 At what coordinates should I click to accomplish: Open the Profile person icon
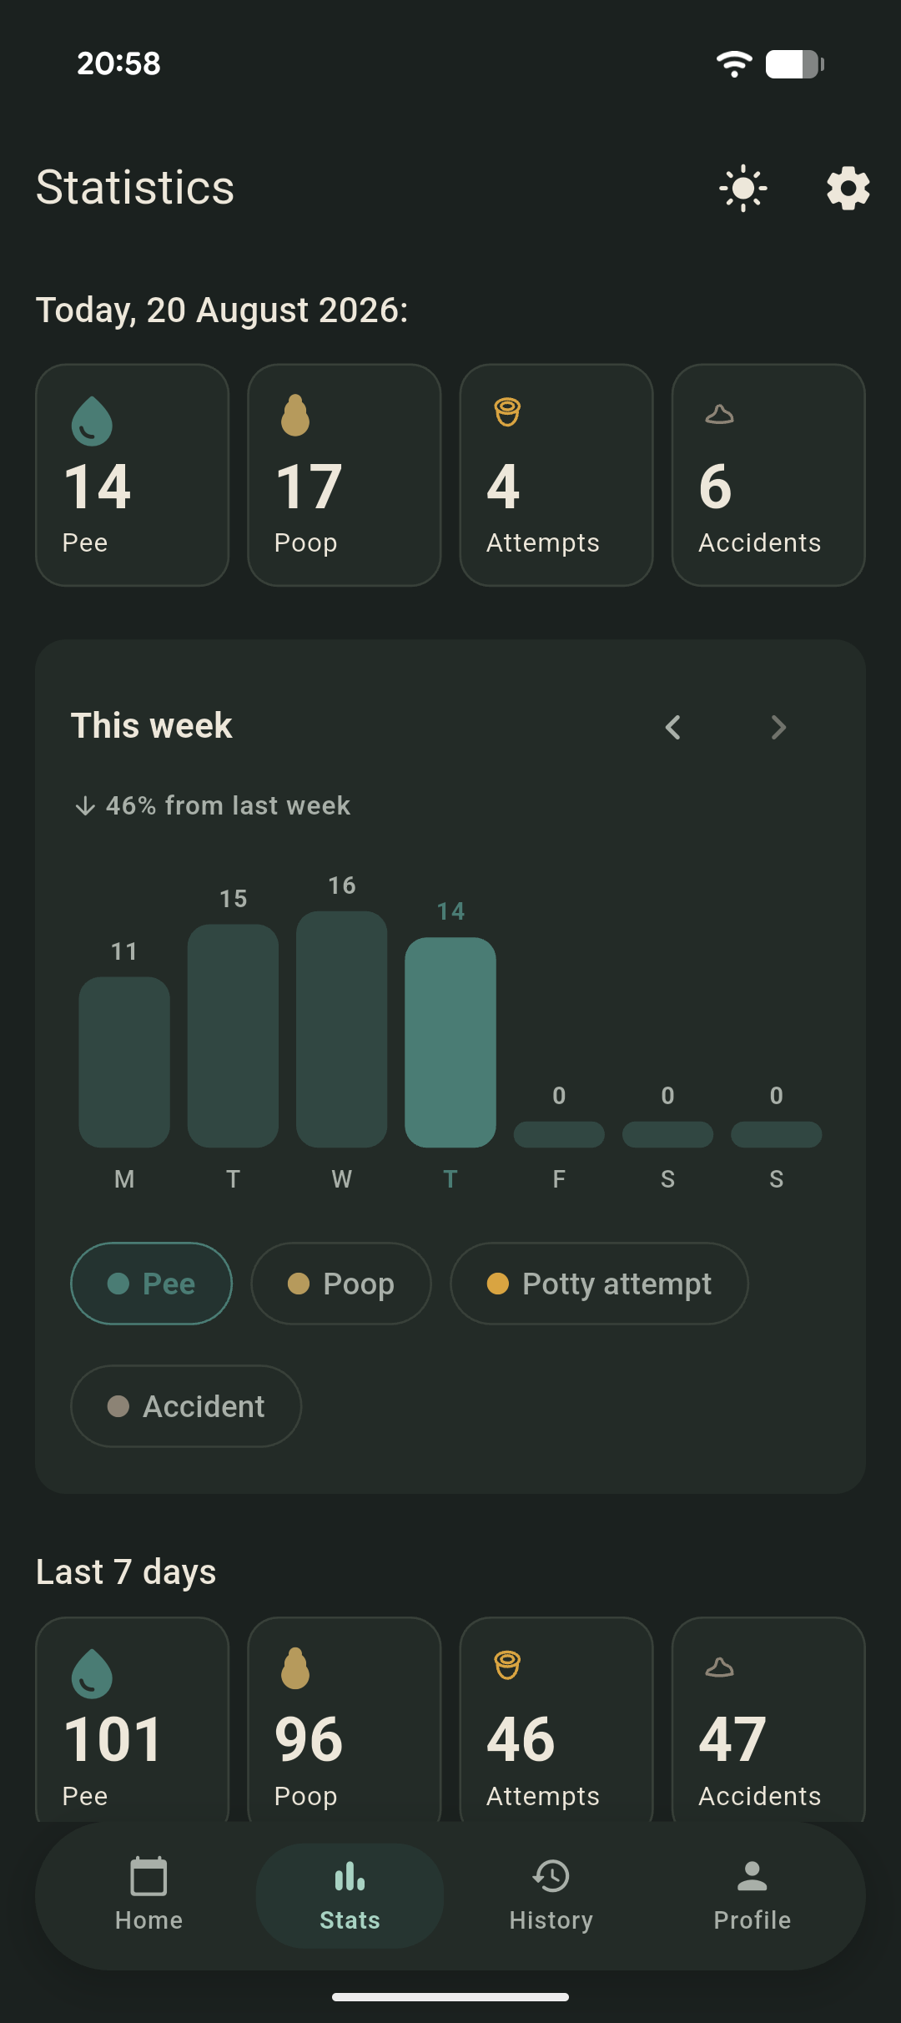tap(753, 1877)
